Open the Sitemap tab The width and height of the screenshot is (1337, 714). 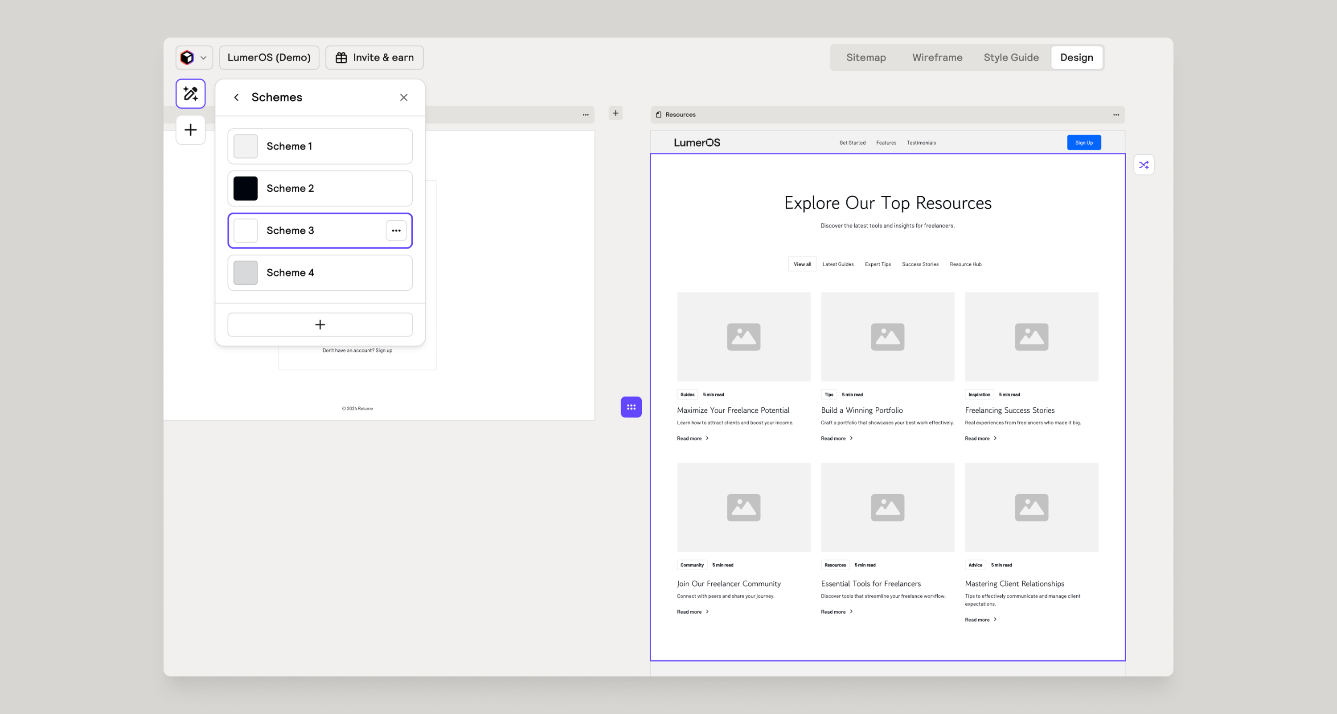866,57
